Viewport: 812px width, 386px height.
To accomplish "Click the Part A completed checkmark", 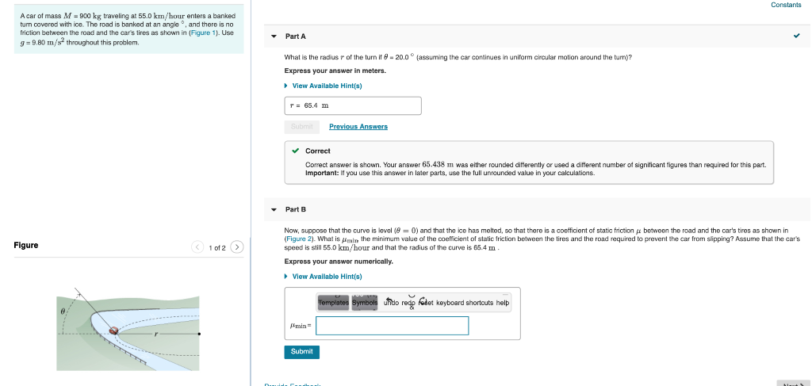I will (x=796, y=36).
